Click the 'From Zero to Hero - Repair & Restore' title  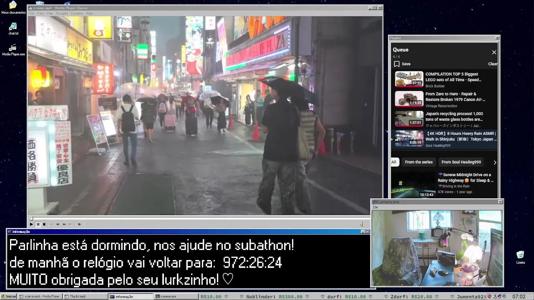[x=455, y=97]
